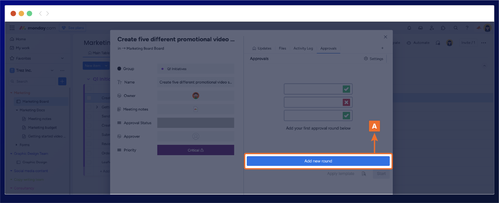Screen dimensions: 499x203
Task: Click the Approvals Settings gear
Action: 374,59
